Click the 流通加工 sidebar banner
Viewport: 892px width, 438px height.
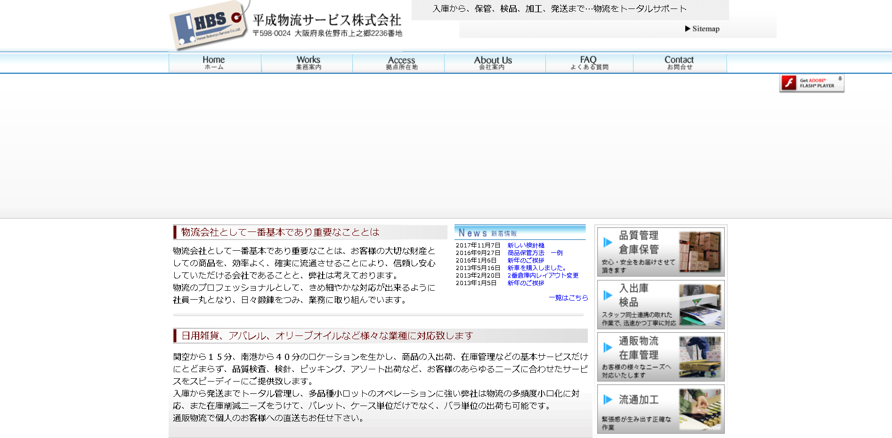click(660, 408)
